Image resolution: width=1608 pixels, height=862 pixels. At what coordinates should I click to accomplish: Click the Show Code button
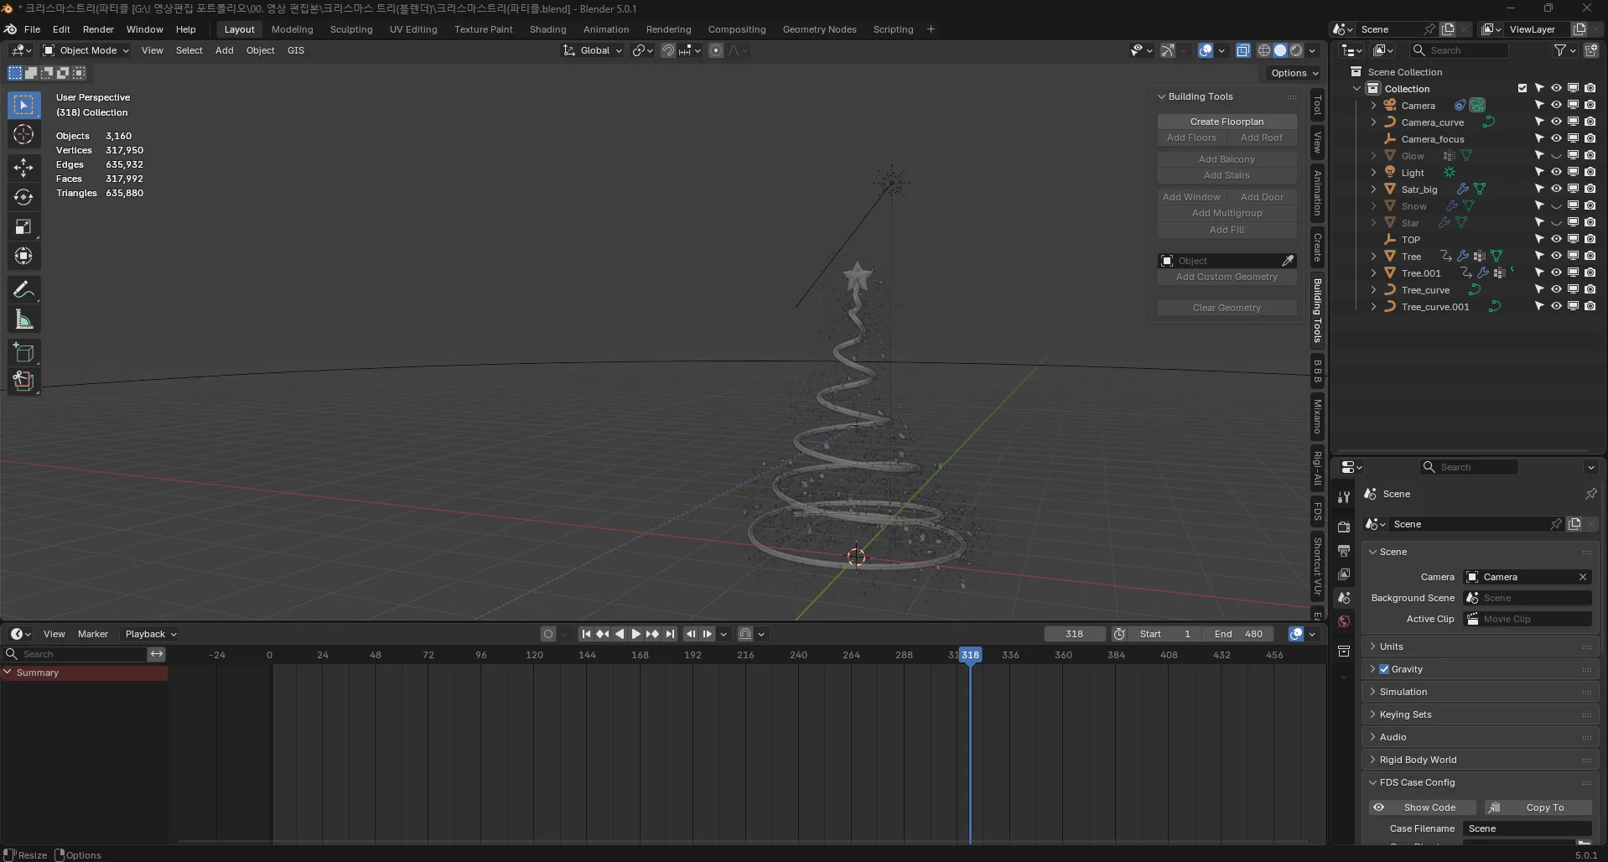[1423, 807]
